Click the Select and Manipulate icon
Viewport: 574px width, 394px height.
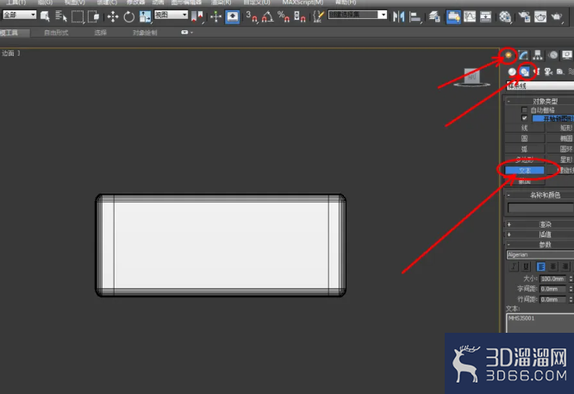[215, 16]
